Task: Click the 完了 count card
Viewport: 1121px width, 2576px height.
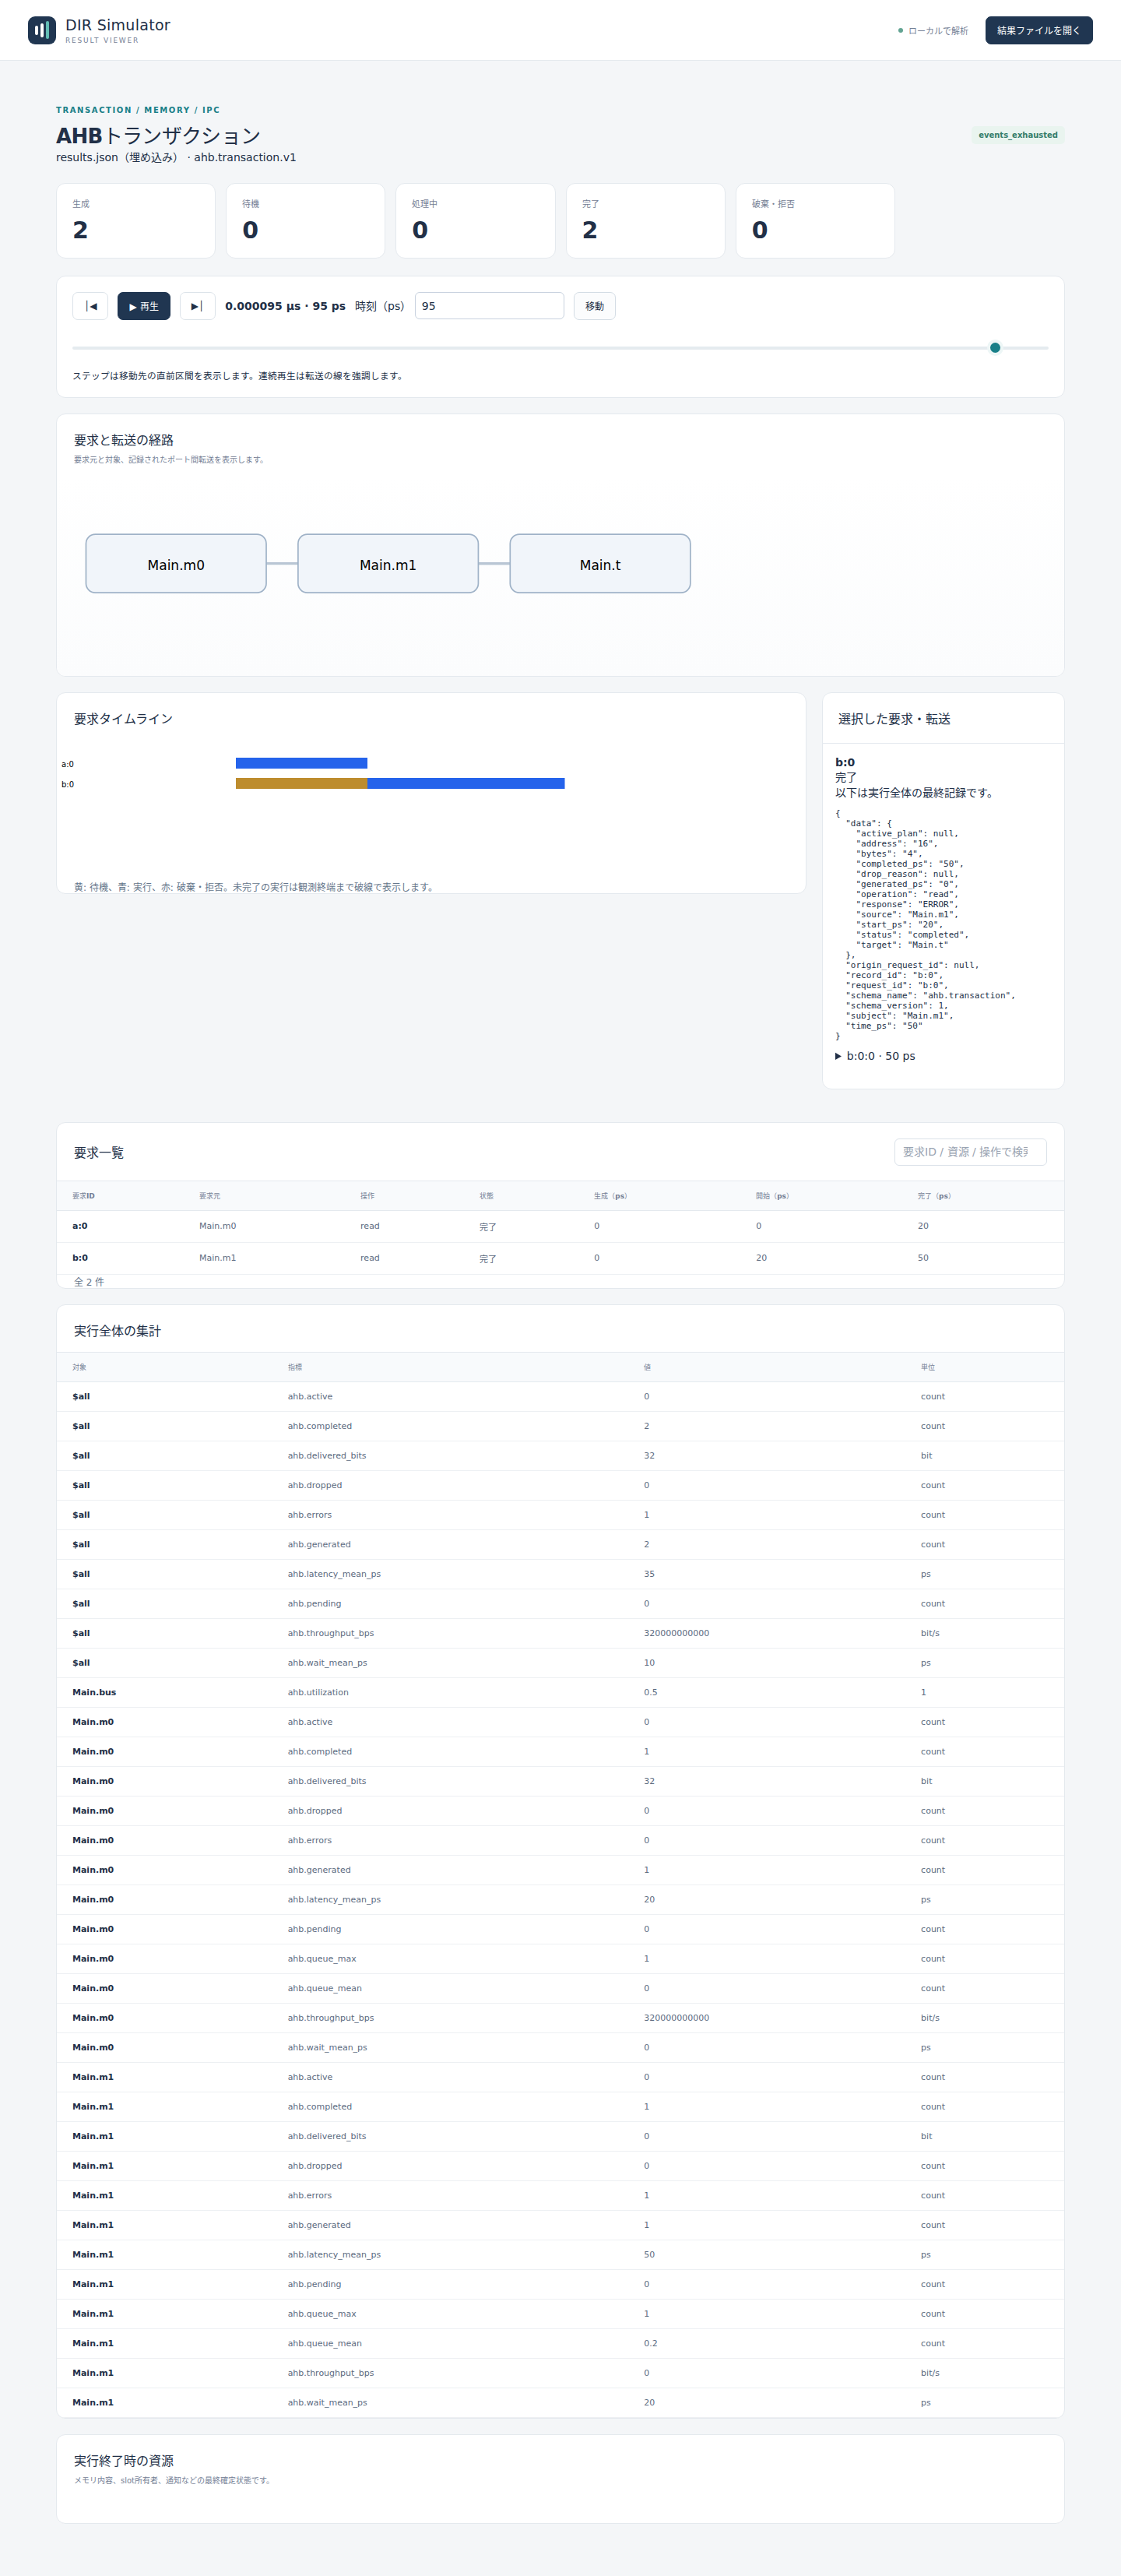Action: (646, 221)
